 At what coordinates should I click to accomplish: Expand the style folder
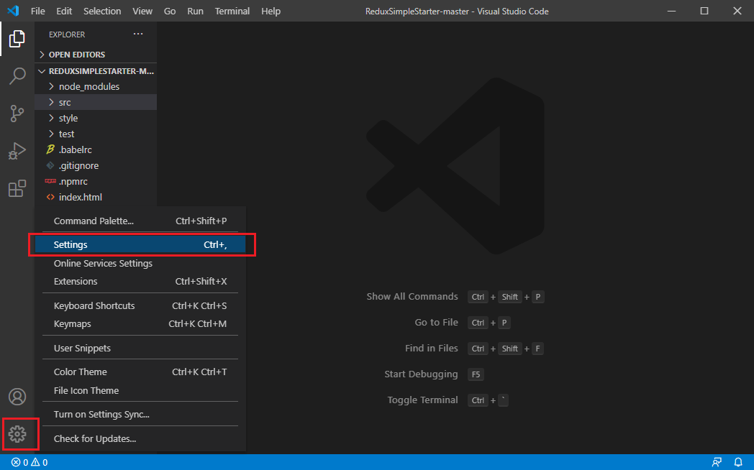(96, 118)
